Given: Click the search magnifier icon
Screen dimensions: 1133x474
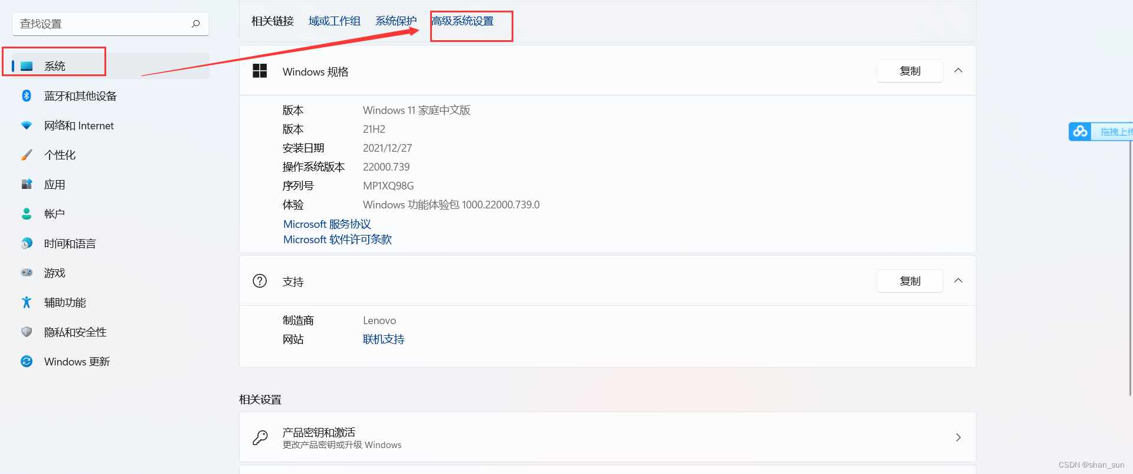Looking at the screenshot, I should (x=196, y=24).
